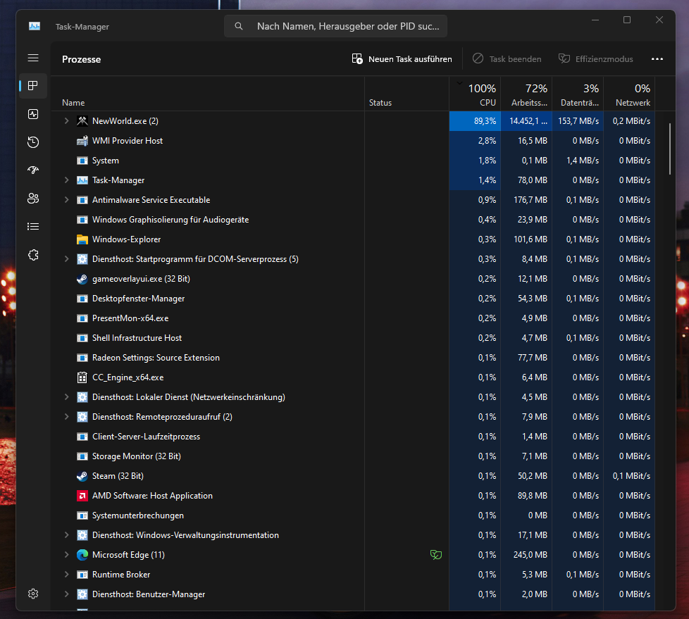The height and width of the screenshot is (619, 689).
Task: Click the NewWorld.exe process icon
Action: point(82,121)
